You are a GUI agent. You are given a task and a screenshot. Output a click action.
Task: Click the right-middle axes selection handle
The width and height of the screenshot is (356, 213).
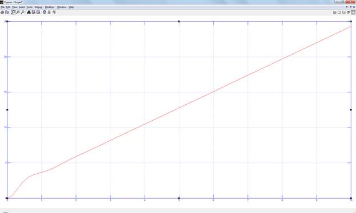coord(351,110)
